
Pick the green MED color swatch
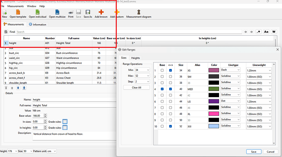tap(213, 89)
